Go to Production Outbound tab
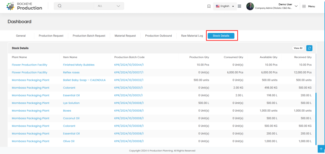325x154 pixels. (158, 35)
